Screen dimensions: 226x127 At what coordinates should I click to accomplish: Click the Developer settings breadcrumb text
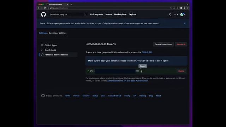click(58, 33)
